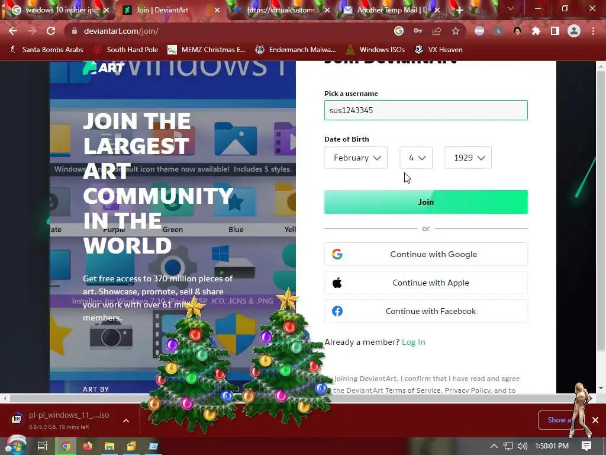Close the downloads bar
Screen dimensions: 606x455
click(x=595, y=420)
